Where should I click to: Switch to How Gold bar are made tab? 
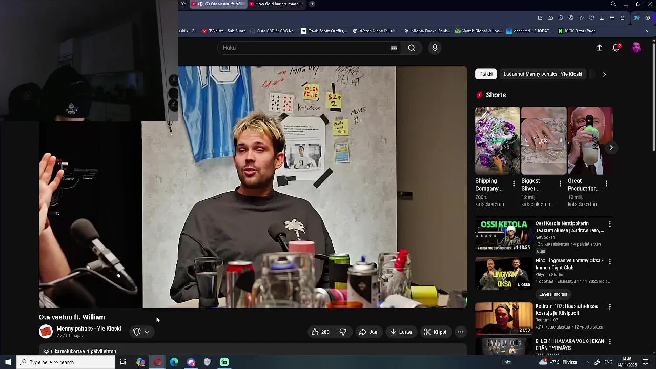[x=277, y=4]
